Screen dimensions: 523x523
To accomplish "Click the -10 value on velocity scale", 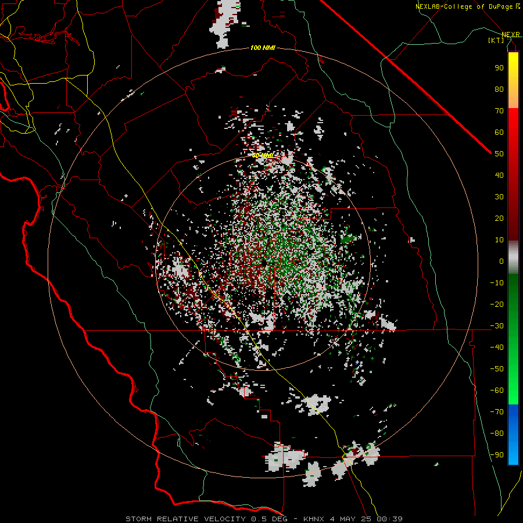I will (x=497, y=283).
